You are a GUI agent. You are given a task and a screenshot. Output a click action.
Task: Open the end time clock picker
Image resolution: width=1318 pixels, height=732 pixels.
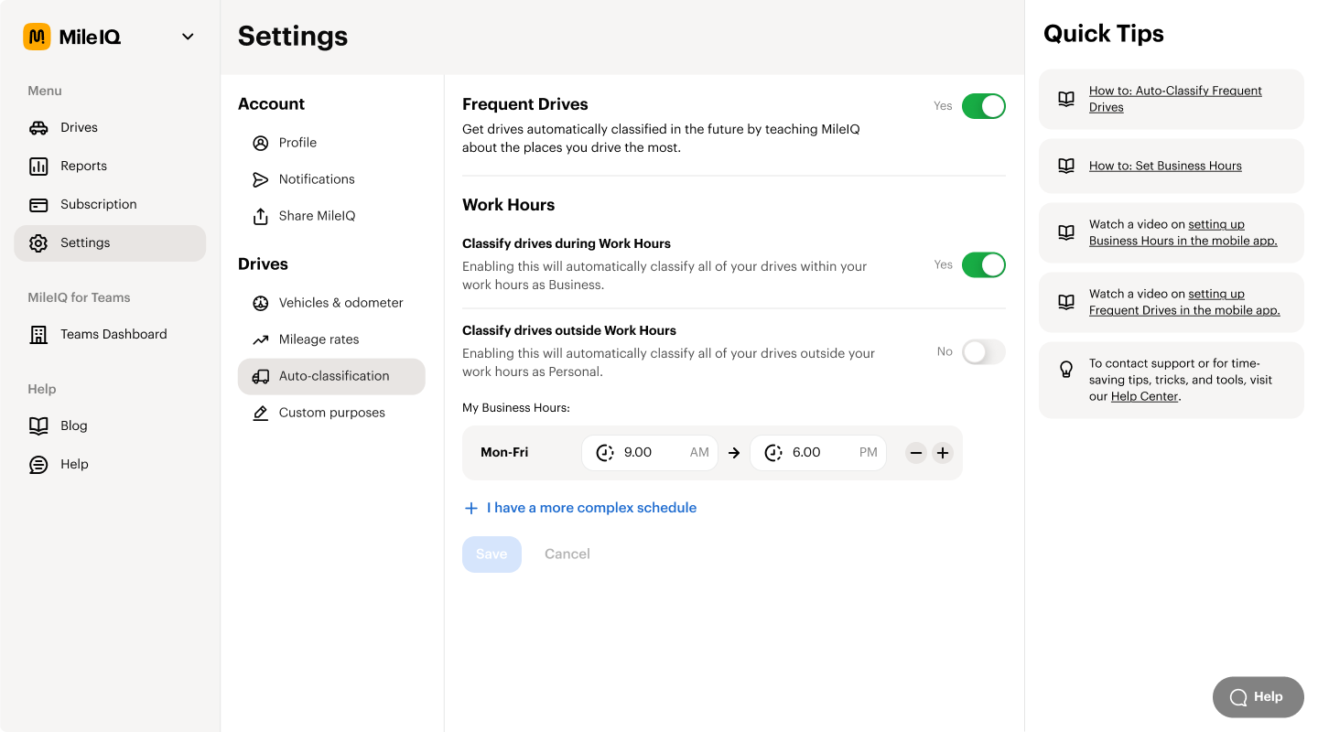pos(772,452)
